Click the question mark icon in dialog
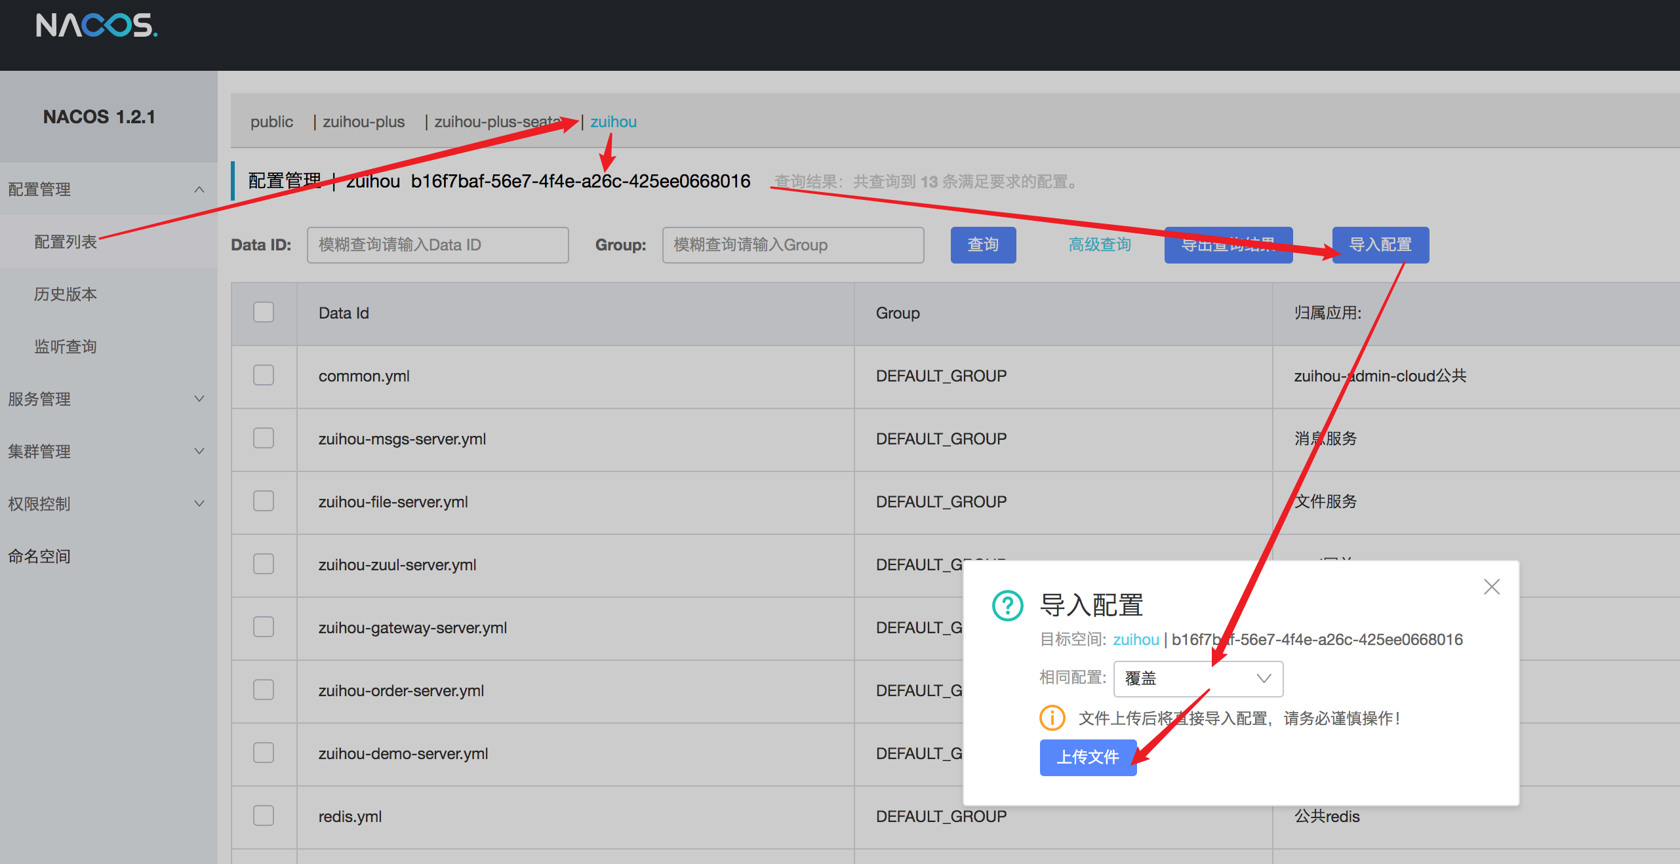 (x=1008, y=605)
